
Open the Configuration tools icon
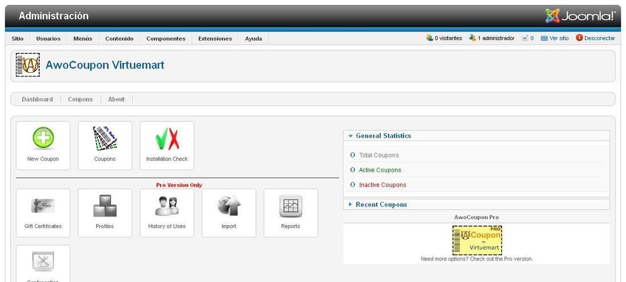tap(43, 262)
